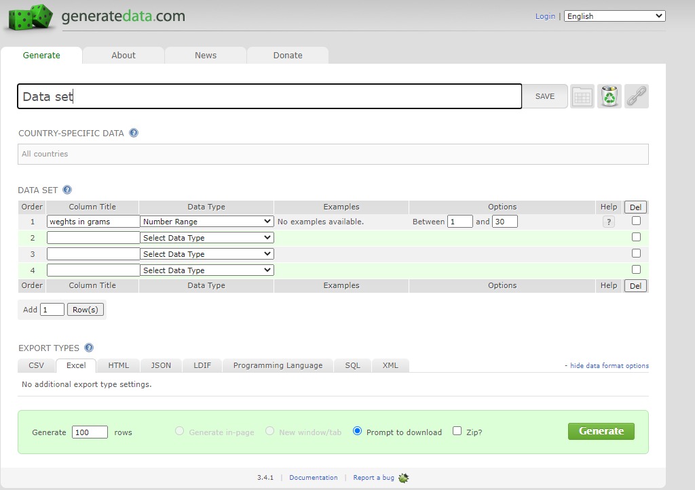This screenshot has height=490, width=695.
Task: Click row 3 column title field
Action: tap(93, 254)
